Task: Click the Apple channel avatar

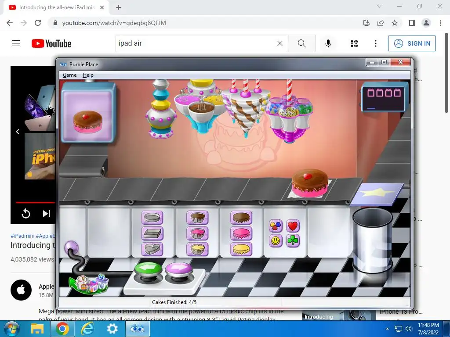Action: (x=21, y=290)
